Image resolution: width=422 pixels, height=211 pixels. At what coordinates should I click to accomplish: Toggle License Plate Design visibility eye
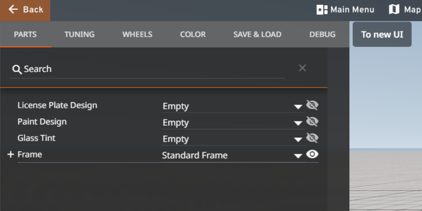[312, 105]
